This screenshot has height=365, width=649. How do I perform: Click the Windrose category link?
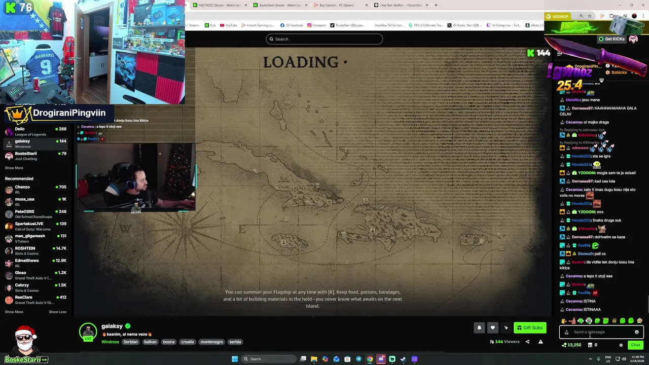pos(110,342)
